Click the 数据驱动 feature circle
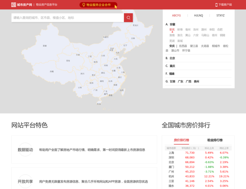The height and width of the screenshot is (189, 246). point(25,150)
